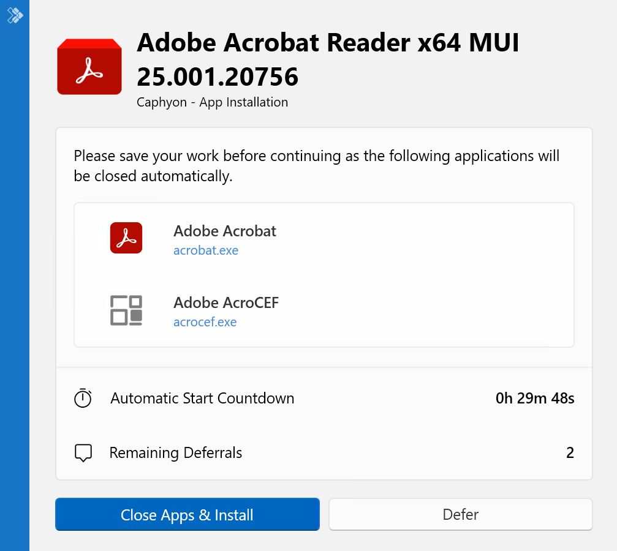The width and height of the screenshot is (617, 551).
Task: Open the acrocef.exe process link
Action: (205, 321)
